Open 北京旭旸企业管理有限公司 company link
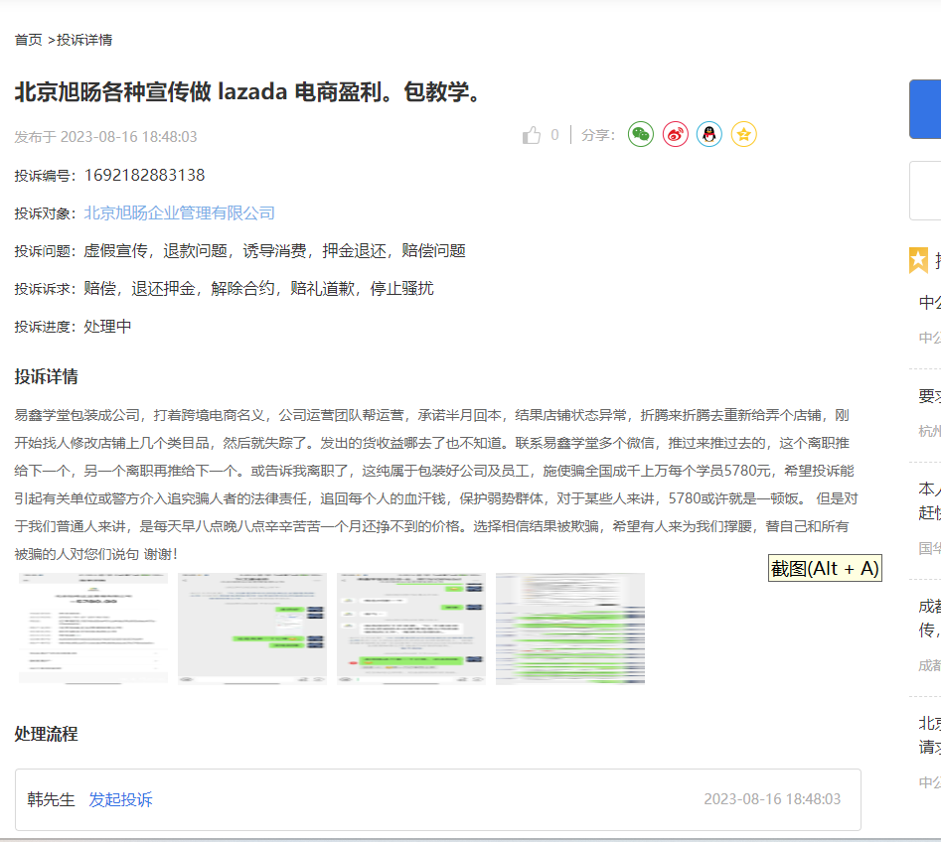The height and width of the screenshot is (842, 941). point(179,212)
